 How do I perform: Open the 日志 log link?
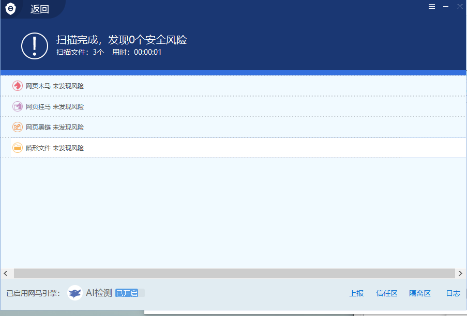click(x=453, y=293)
